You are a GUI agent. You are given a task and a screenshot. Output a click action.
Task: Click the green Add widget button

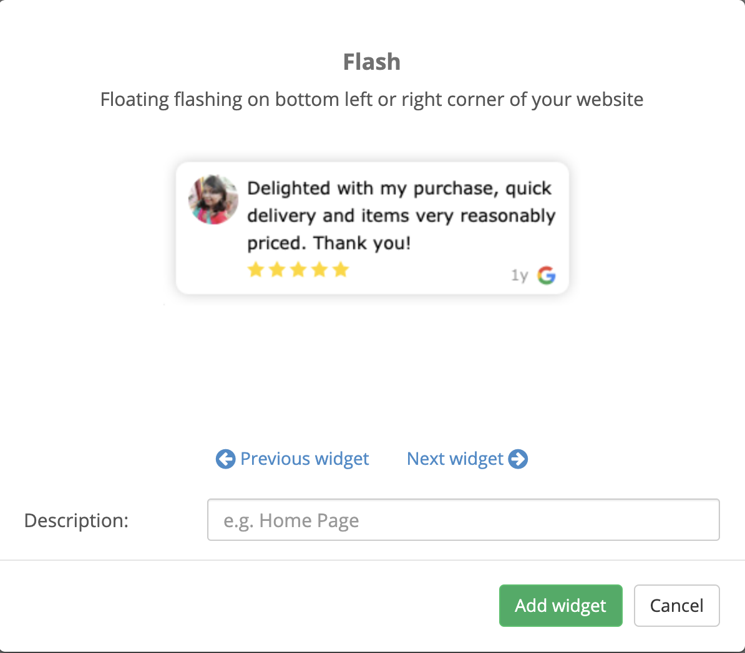point(561,606)
